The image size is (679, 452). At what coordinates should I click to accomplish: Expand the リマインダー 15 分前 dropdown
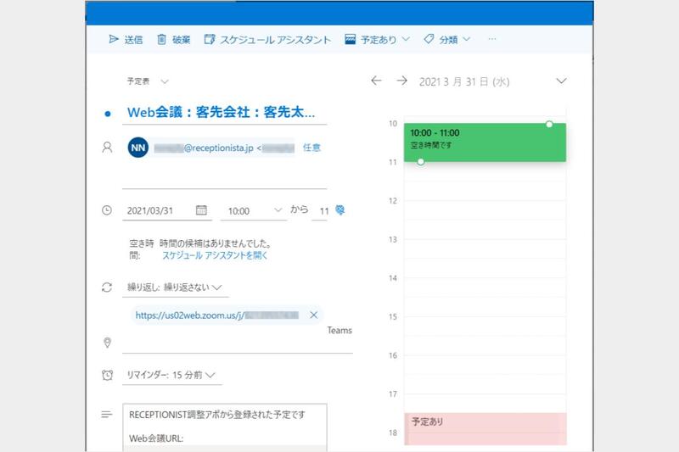(172, 375)
